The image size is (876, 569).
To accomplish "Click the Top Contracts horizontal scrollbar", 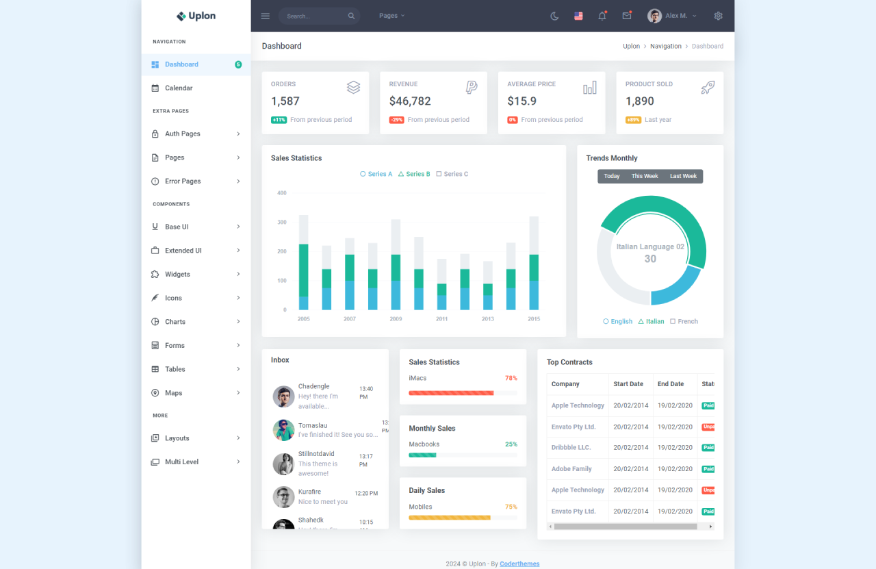I will 626,527.
